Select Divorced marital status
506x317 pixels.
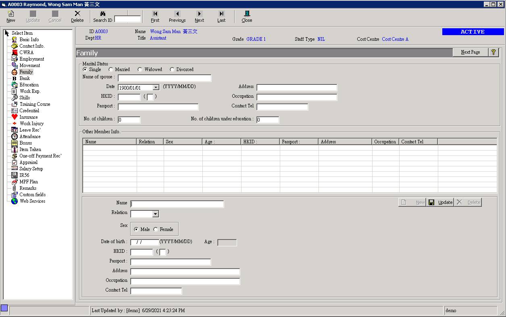[x=172, y=69]
